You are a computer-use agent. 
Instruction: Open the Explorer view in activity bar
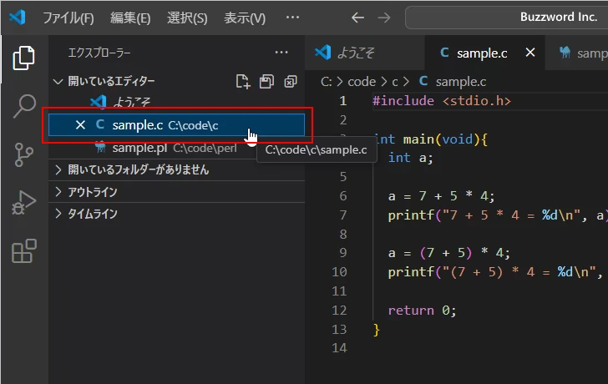tap(23, 58)
